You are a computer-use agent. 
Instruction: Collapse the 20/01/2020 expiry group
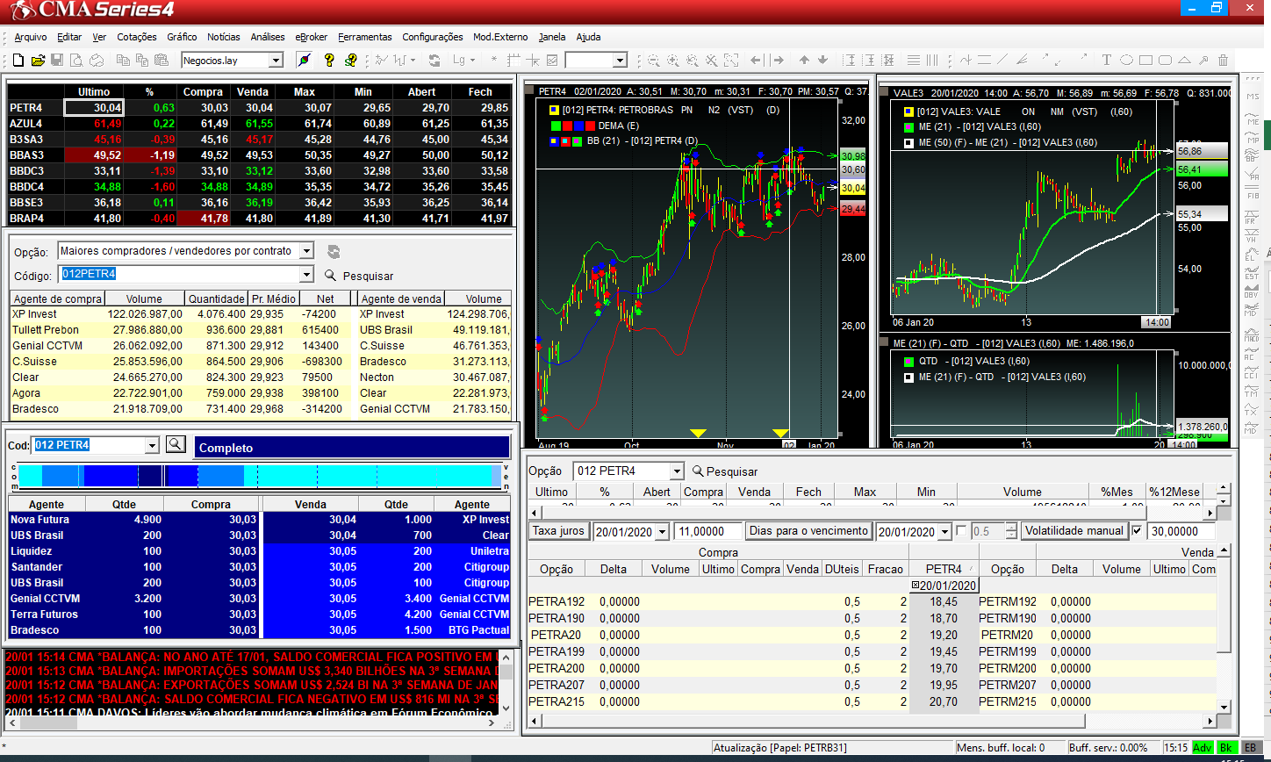[x=916, y=586]
